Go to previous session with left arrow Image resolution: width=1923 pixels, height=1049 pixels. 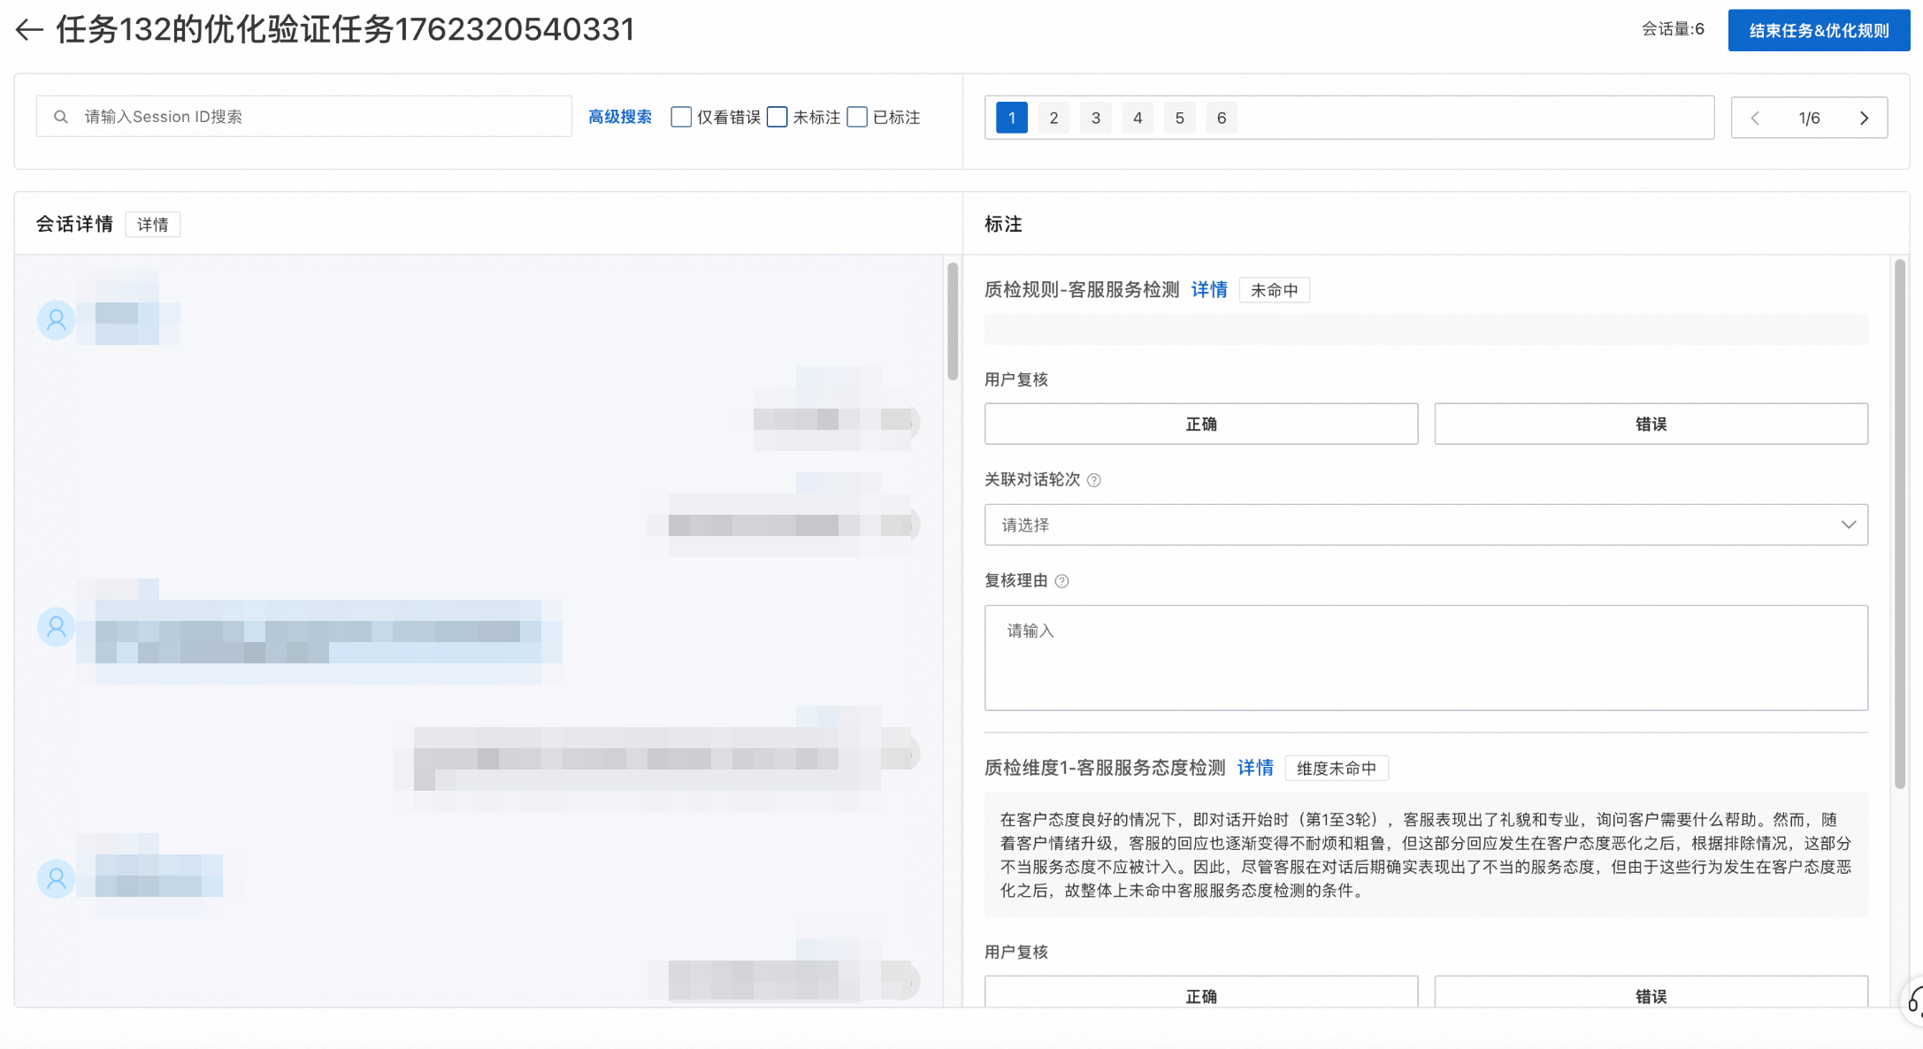(x=1755, y=118)
